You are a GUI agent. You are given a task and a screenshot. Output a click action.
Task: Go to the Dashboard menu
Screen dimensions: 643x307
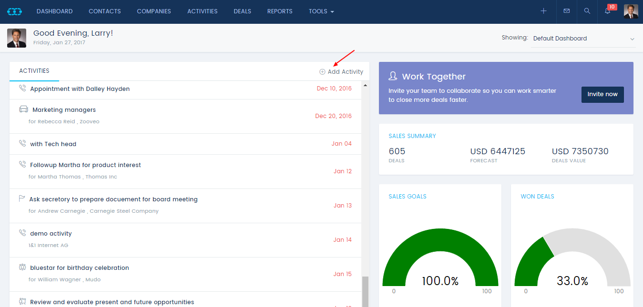[x=55, y=11]
